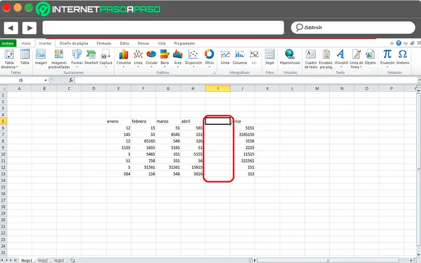Click the browser back arrow button
Viewport: 421px width, 263px height.
point(11,28)
